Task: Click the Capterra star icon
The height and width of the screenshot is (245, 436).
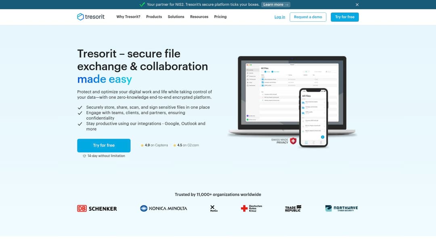Action: click(x=142, y=145)
